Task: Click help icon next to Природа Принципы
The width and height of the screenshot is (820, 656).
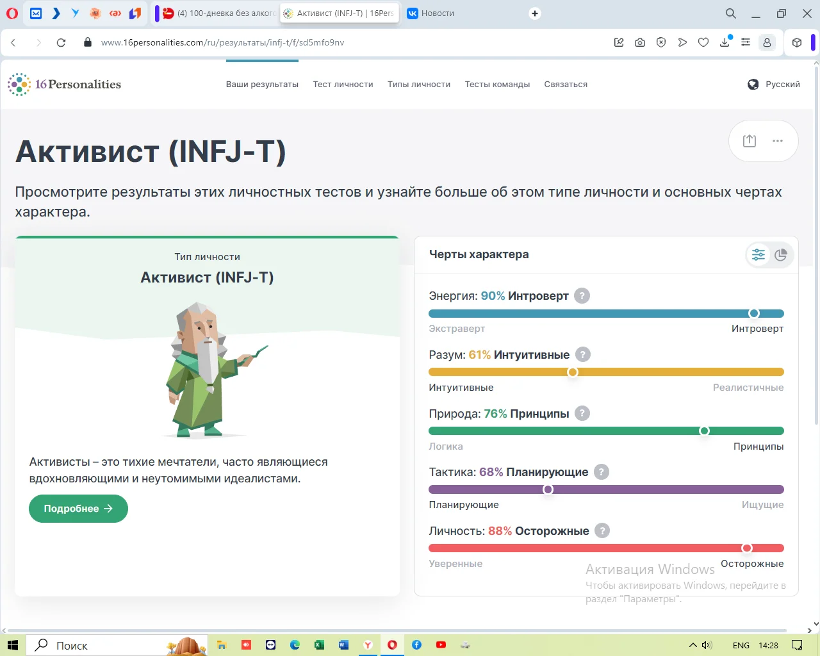Action: click(582, 414)
